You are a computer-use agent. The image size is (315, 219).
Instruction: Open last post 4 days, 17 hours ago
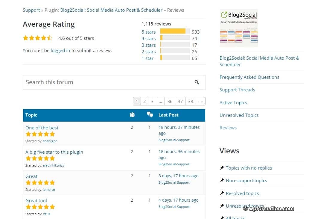[x=178, y=200]
